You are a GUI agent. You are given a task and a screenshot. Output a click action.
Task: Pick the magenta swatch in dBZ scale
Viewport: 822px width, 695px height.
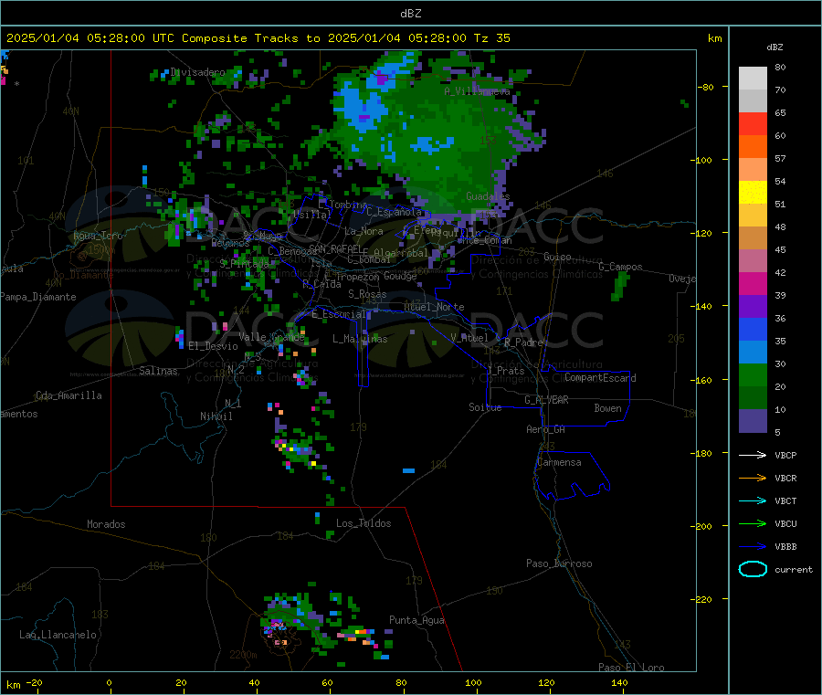coord(753,283)
